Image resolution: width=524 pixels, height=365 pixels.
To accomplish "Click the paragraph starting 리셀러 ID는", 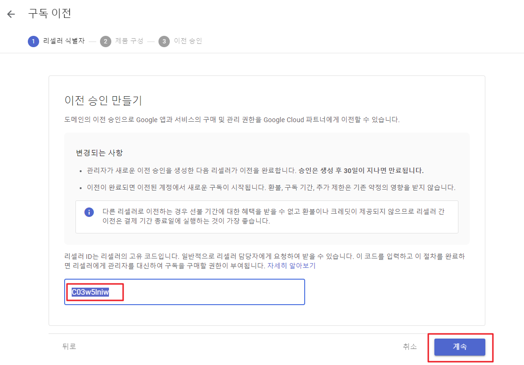I will (x=264, y=261).
